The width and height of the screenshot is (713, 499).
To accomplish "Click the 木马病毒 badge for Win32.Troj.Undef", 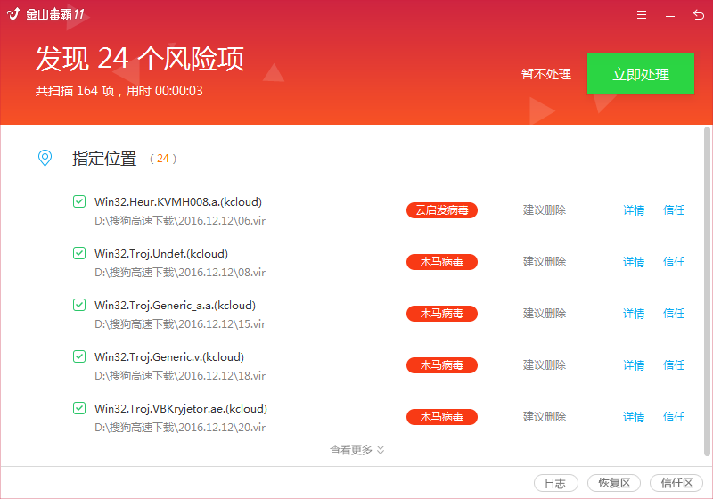I will coord(441,262).
